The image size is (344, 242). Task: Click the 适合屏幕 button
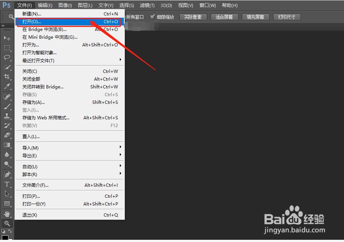(224, 17)
